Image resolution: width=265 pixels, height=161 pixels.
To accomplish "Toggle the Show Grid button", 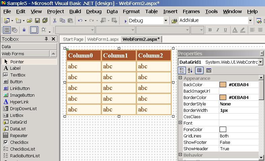I will pyautogui.click(x=34, y=30).
